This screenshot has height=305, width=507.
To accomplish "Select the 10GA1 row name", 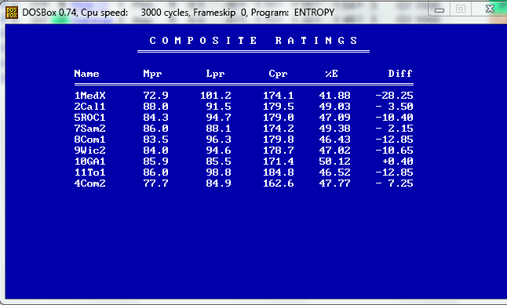I will 90,162.
